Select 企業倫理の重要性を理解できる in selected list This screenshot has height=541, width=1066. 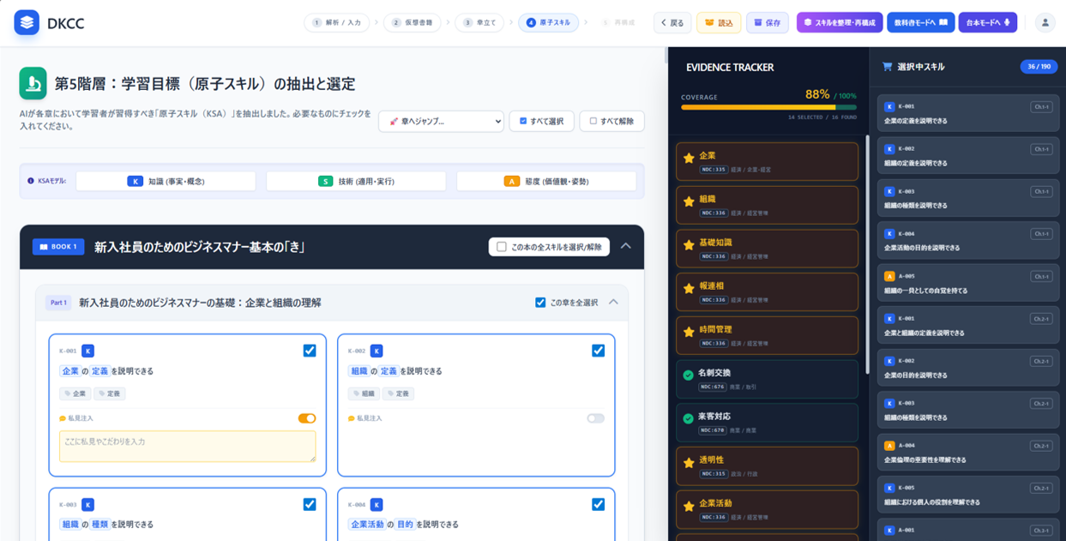[967, 452]
